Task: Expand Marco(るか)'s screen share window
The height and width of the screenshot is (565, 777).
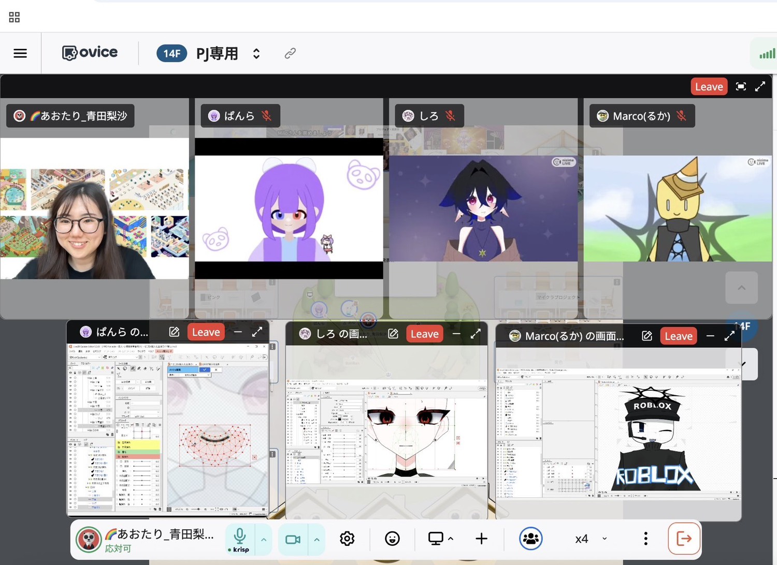Action: [x=729, y=336]
